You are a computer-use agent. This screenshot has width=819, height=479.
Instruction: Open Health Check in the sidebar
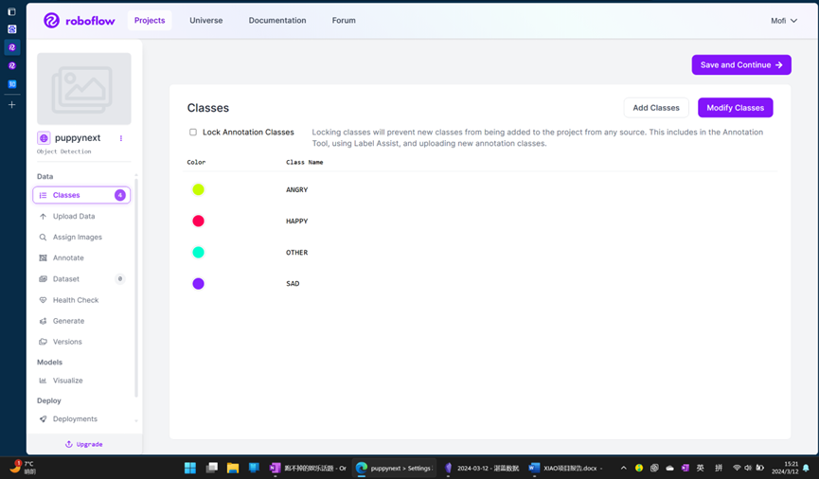click(75, 300)
